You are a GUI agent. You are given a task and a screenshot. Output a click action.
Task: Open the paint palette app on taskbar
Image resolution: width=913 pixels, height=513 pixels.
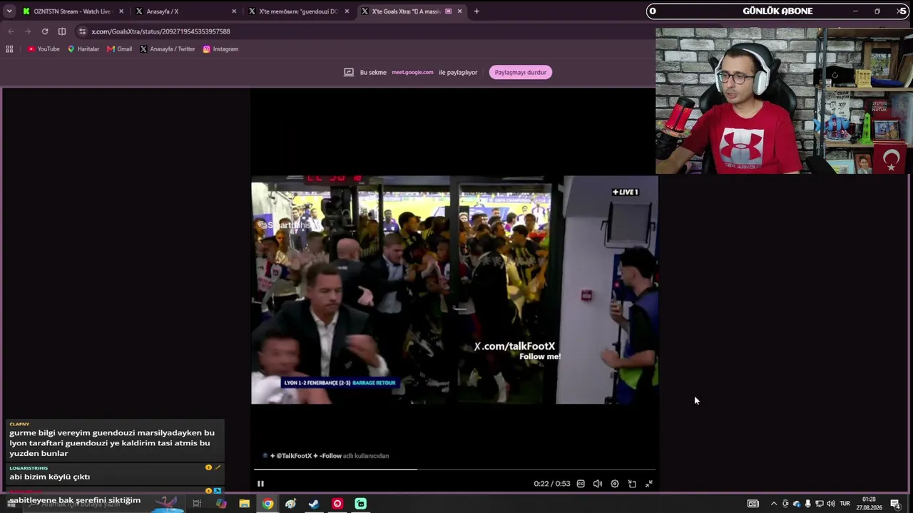point(290,504)
